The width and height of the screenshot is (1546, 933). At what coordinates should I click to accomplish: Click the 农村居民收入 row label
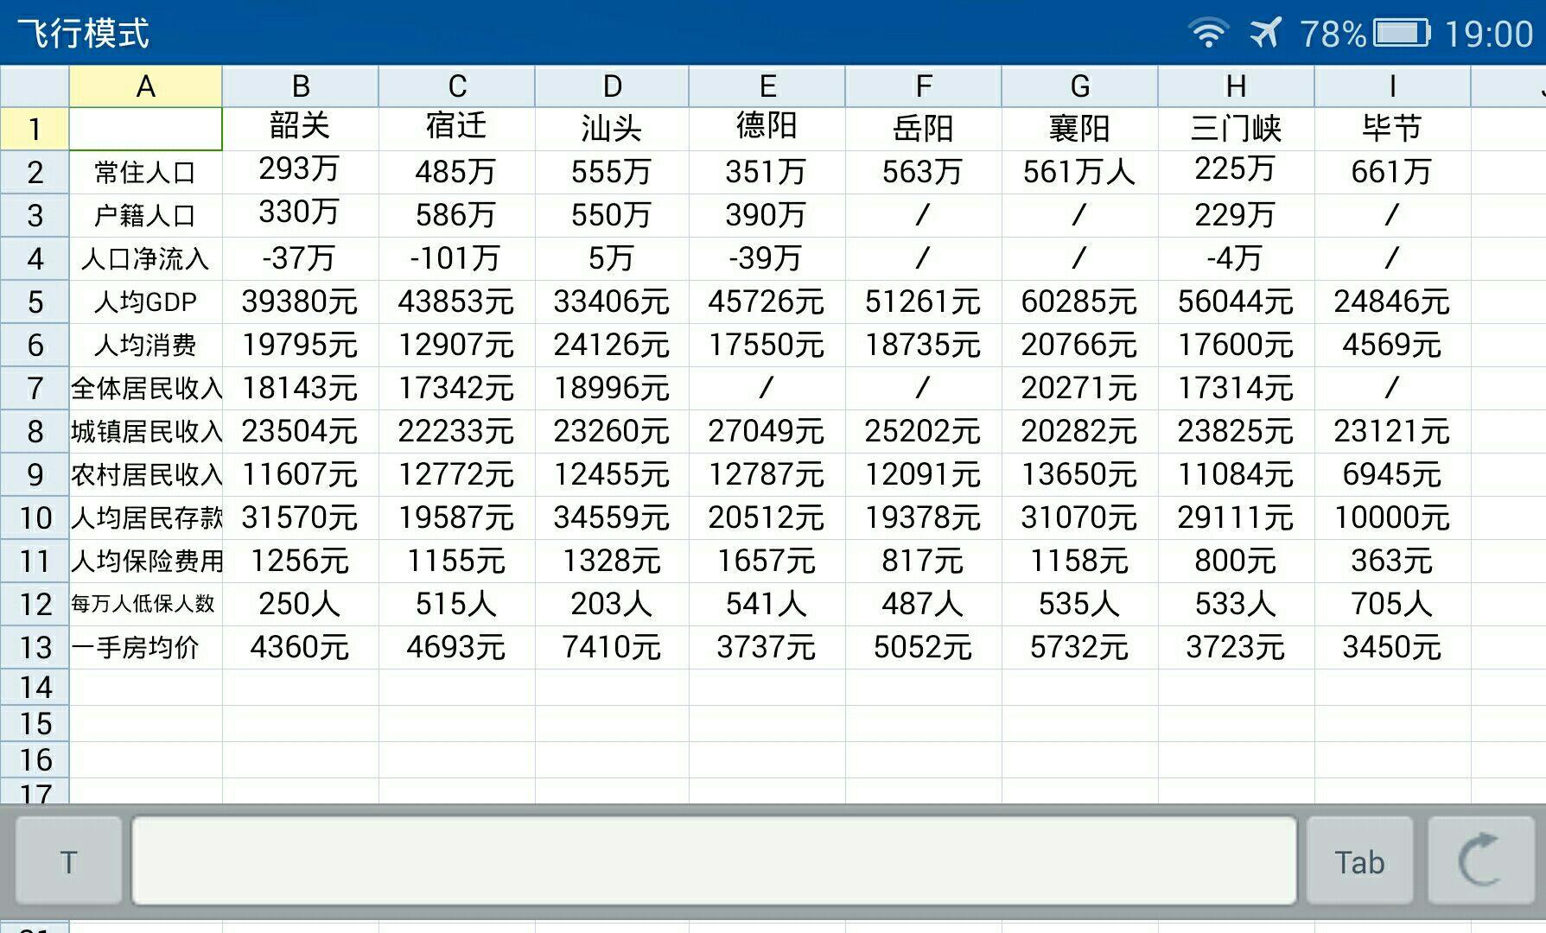145,474
